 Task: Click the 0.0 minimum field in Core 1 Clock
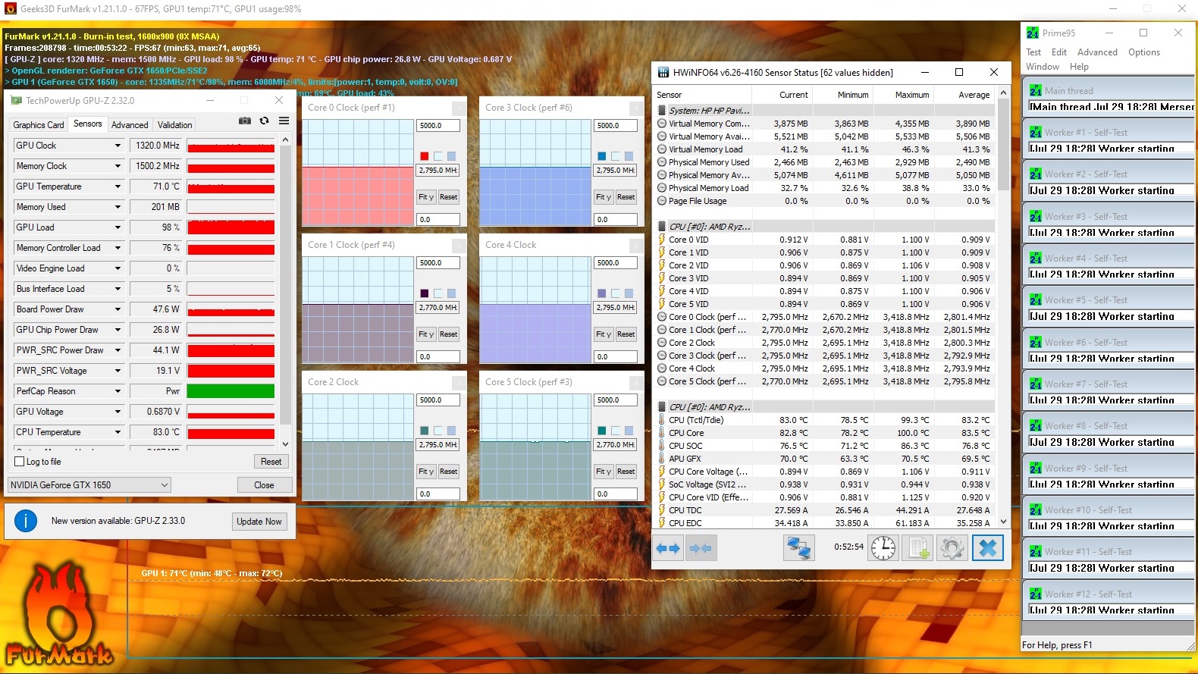coord(437,356)
